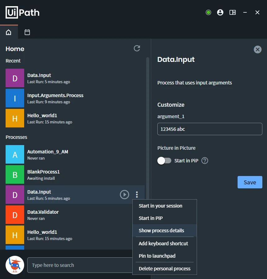Switch to the calendar reminders tab

[27, 32]
